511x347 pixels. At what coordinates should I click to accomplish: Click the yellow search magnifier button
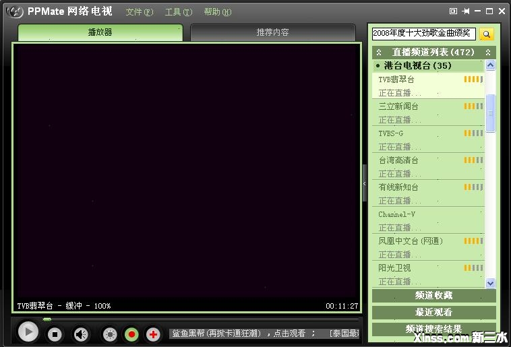pyautogui.click(x=487, y=34)
